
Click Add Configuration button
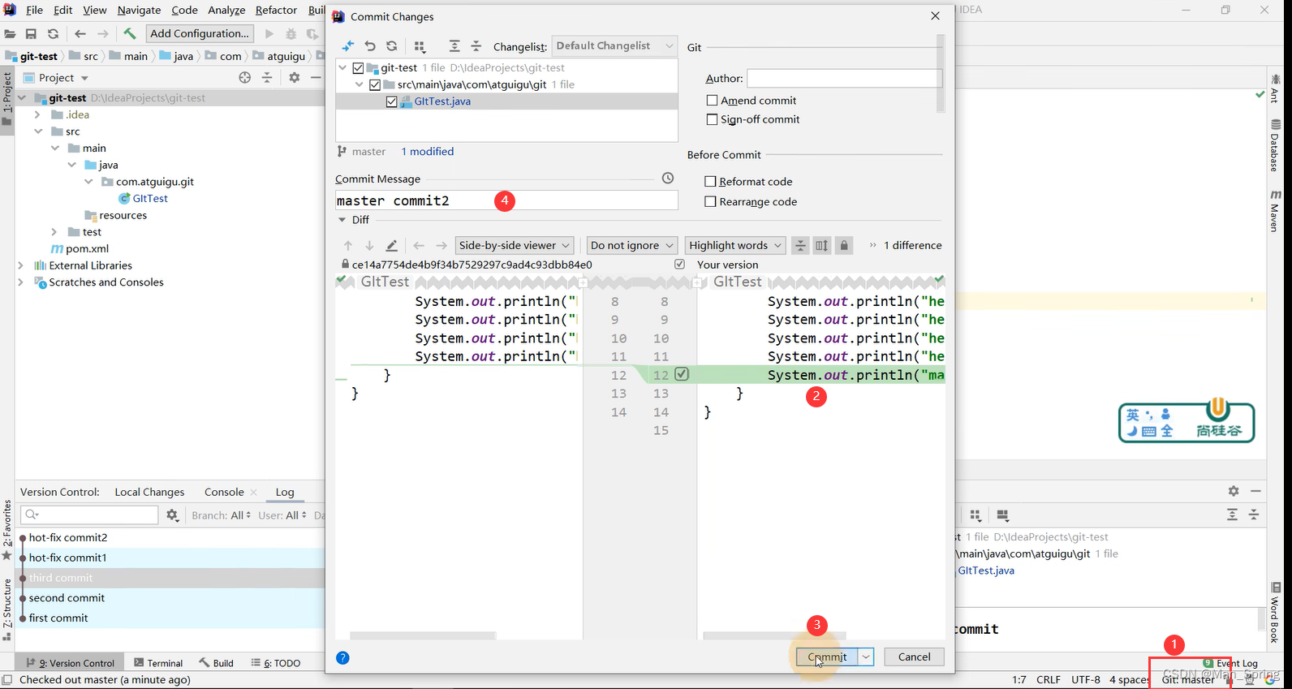(x=200, y=33)
